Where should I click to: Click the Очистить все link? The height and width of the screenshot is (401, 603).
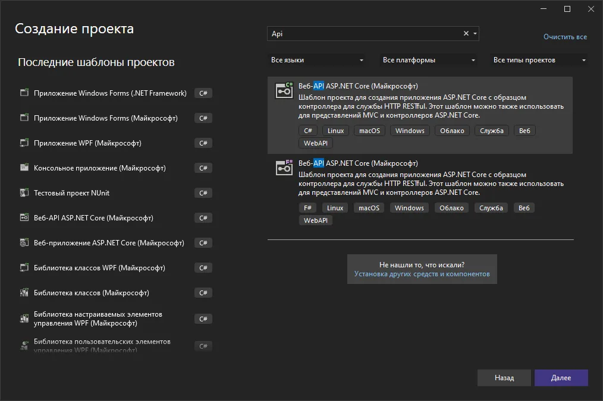coord(565,37)
